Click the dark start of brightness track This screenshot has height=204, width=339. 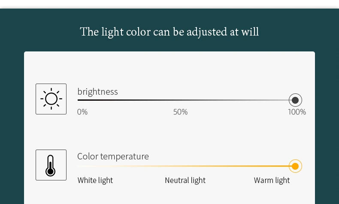coord(79,100)
